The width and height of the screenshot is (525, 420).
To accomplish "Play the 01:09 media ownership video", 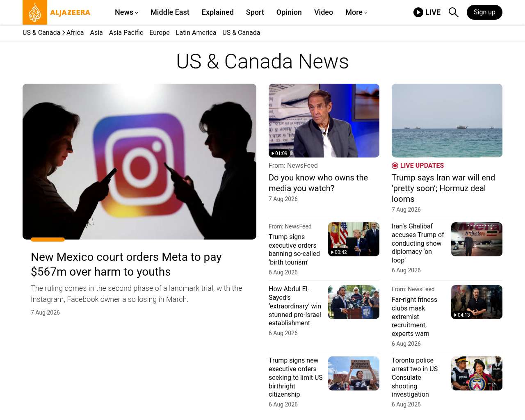I will (x=324, y=121).
